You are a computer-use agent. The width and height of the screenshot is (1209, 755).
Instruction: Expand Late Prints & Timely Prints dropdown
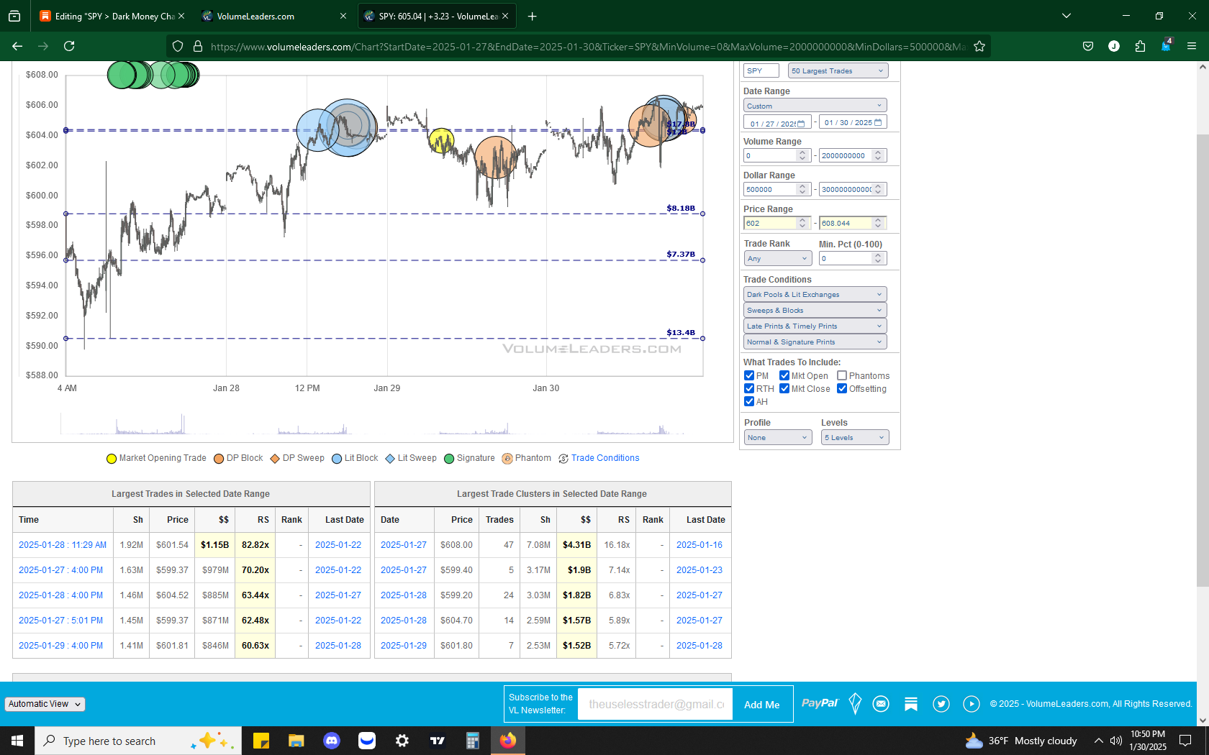(815, 326)
